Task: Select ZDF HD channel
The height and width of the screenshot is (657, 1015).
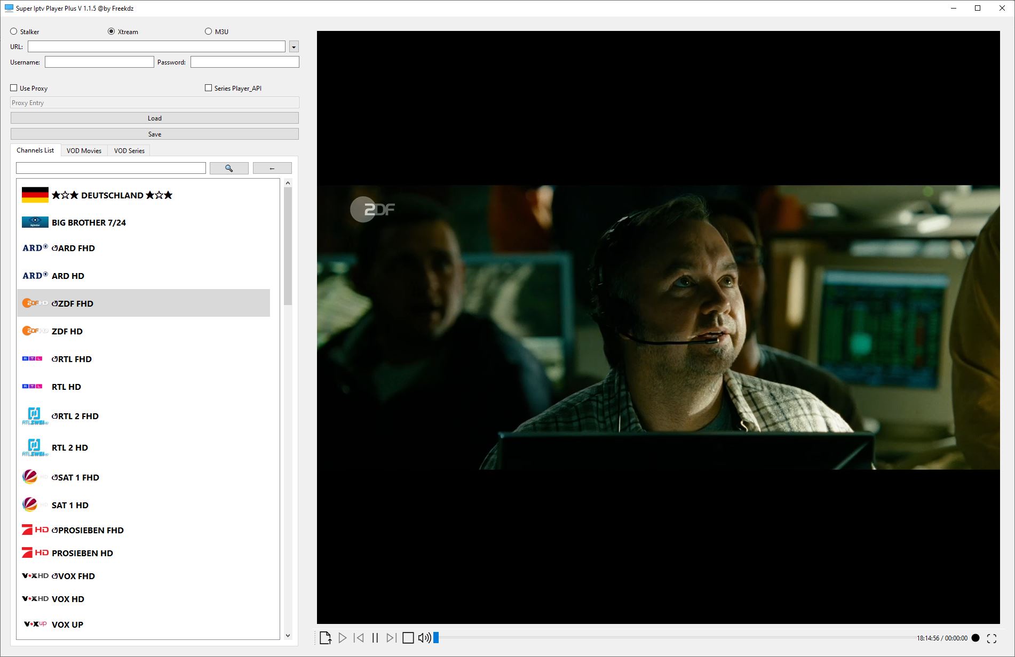Action: pos(144,331)
